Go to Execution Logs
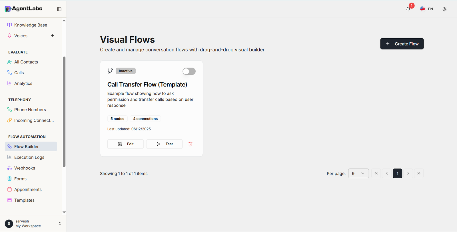Screen dimensions: 457x232 29,157
